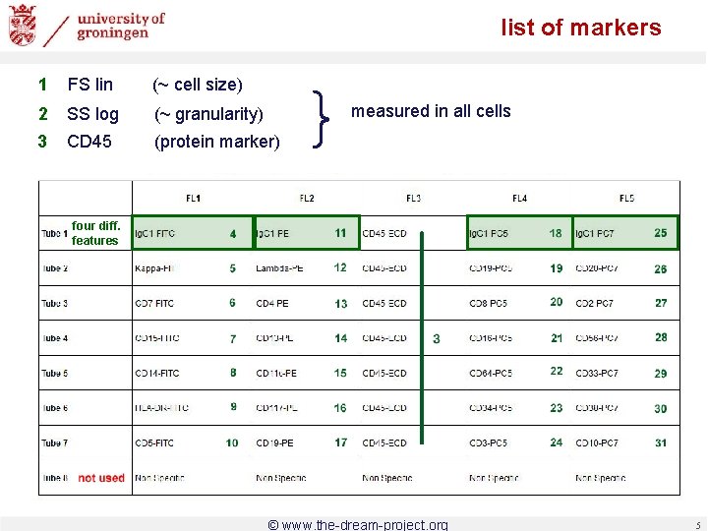Click green number 3 beside vertical bar
This screenshot has width=708, height=531.
[x=437, y=338]
